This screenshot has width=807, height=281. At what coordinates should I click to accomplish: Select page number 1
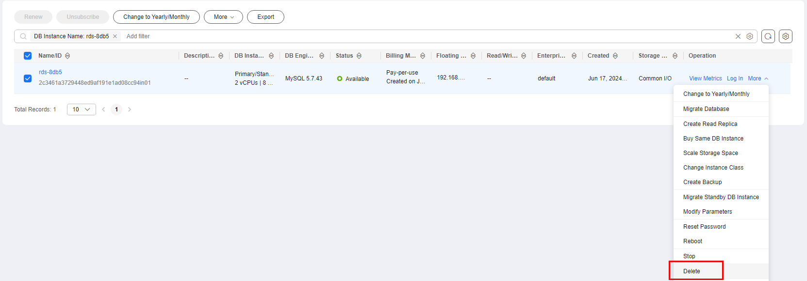coord(116,109)
